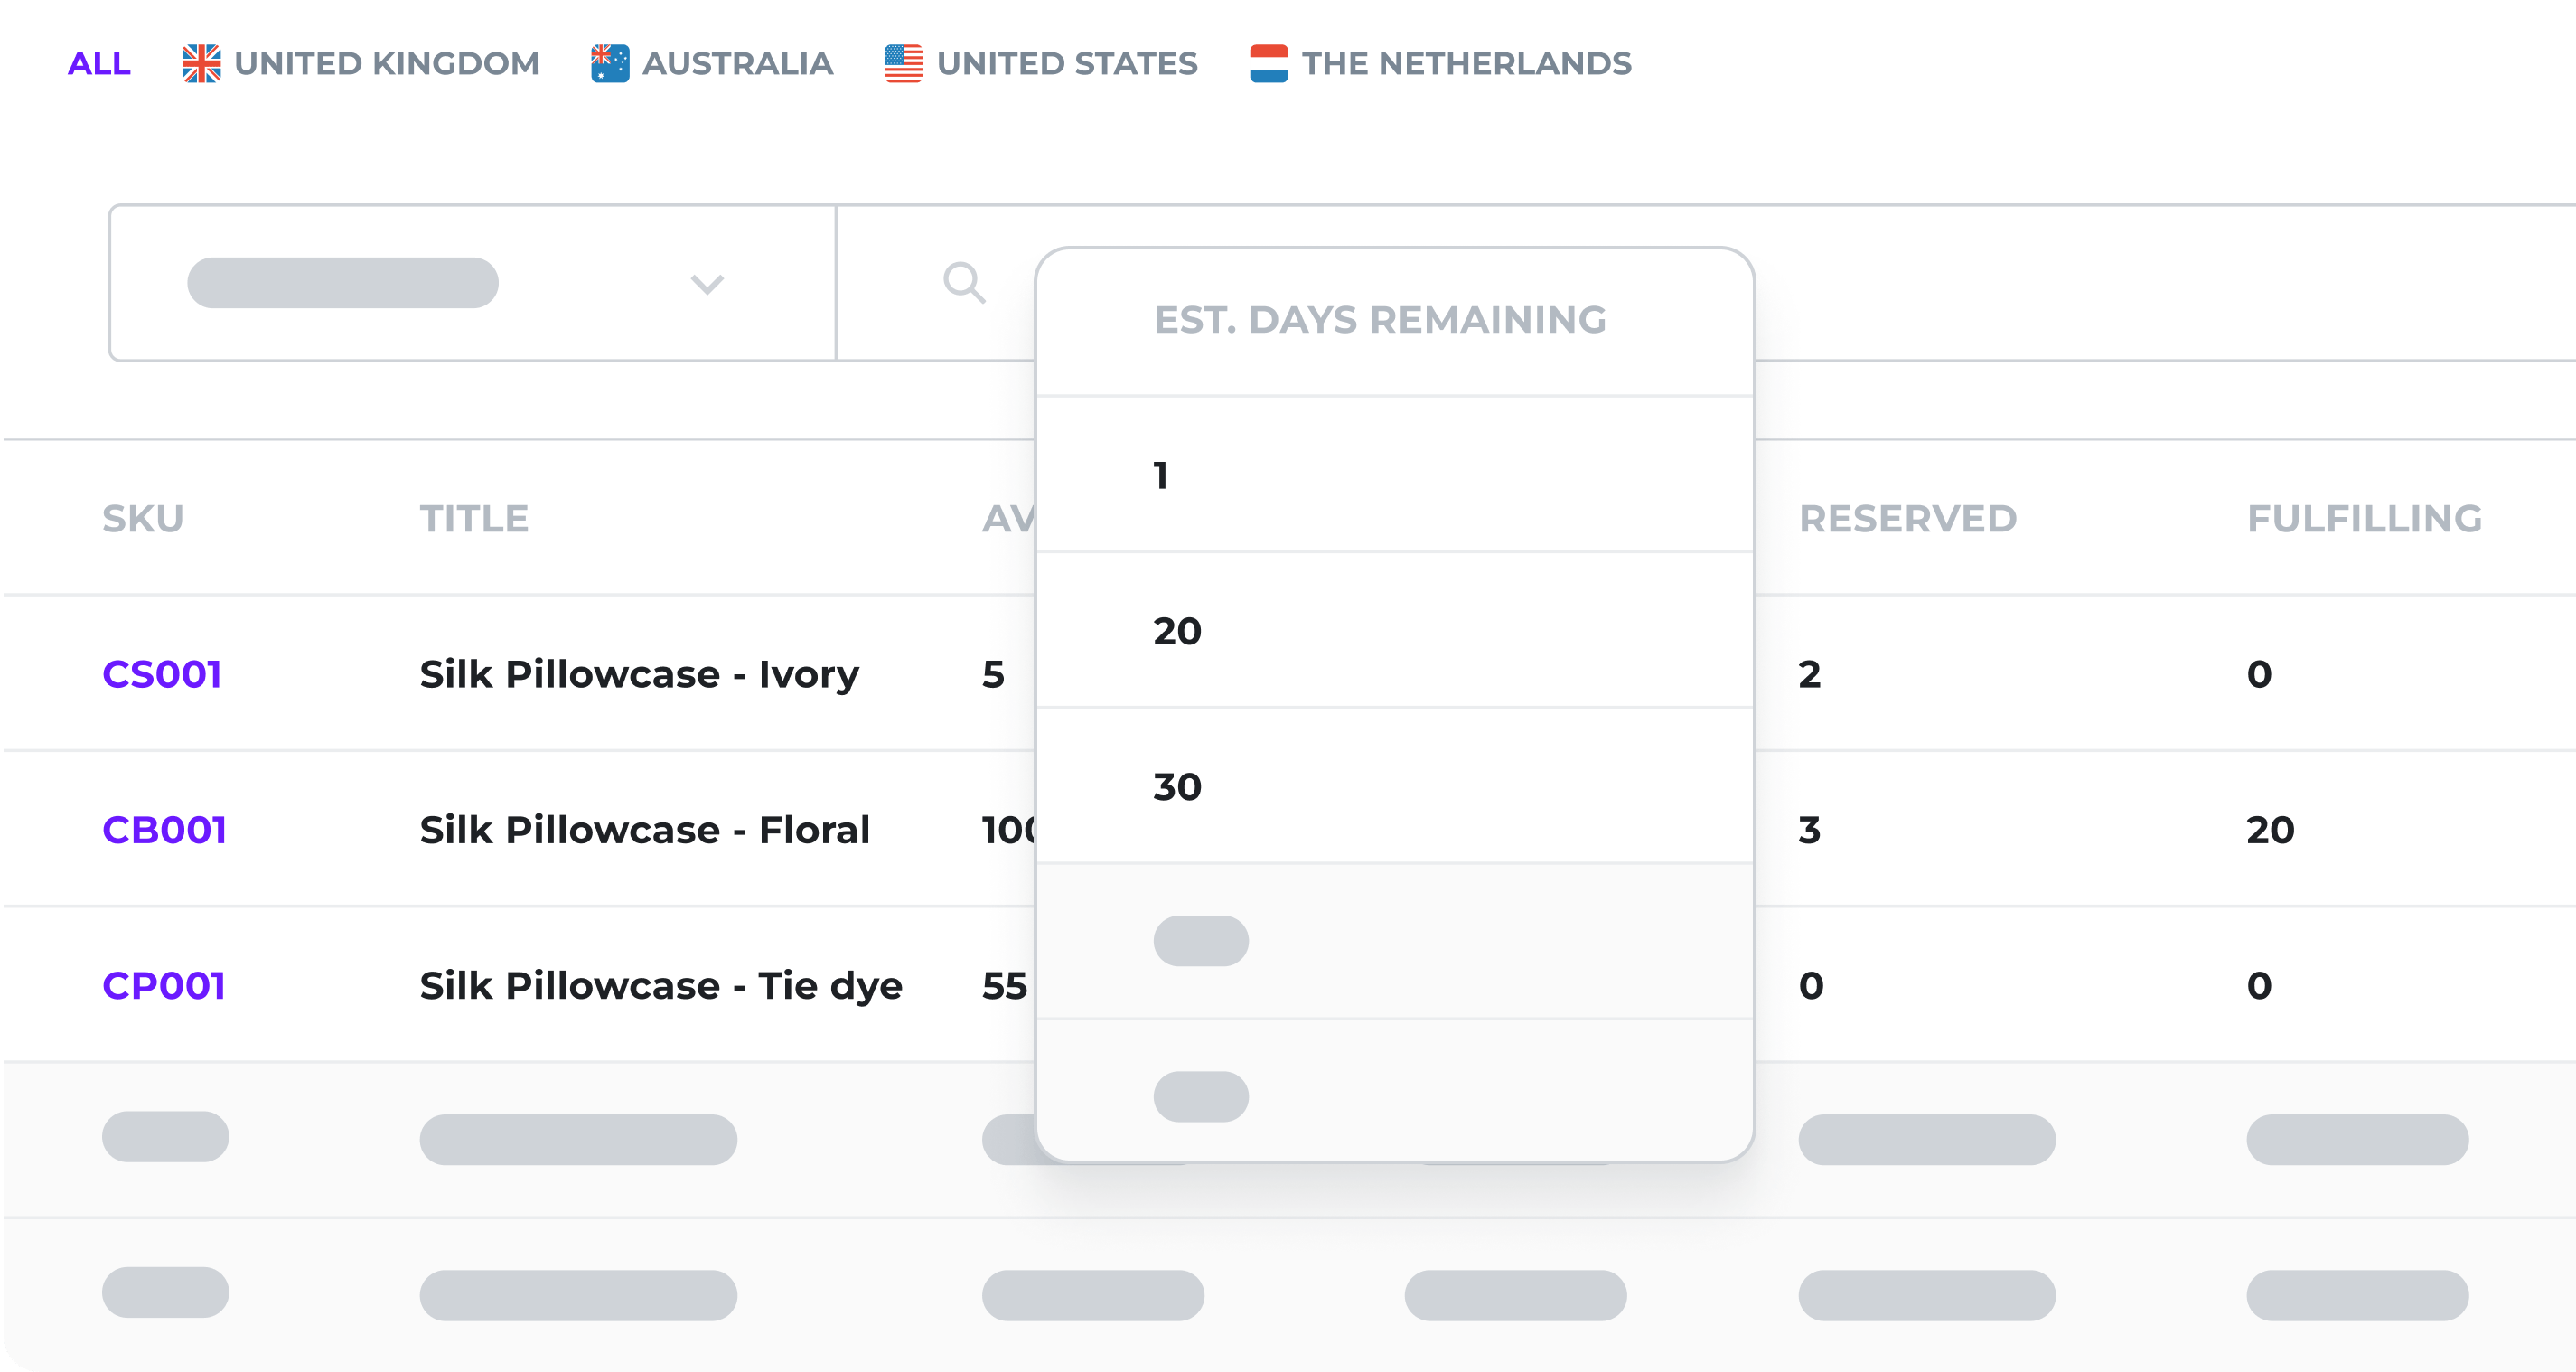Click the EST. DAYS REMAINING header
2576x1372 pixels.
click(x=1380, y=320)
